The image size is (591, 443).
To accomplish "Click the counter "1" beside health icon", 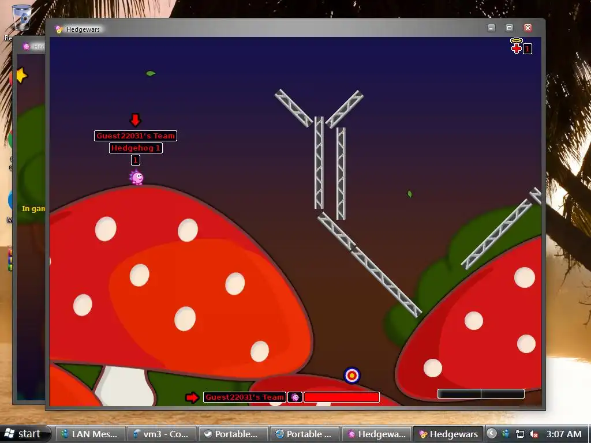I will click(528, 48).
